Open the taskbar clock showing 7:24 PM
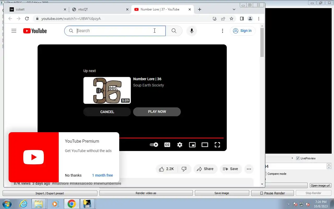 [321, 204]
